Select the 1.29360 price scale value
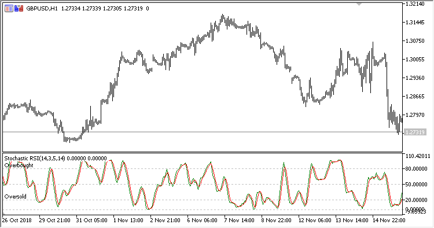Viewport: 434px width, 228px height. [415, 78]
